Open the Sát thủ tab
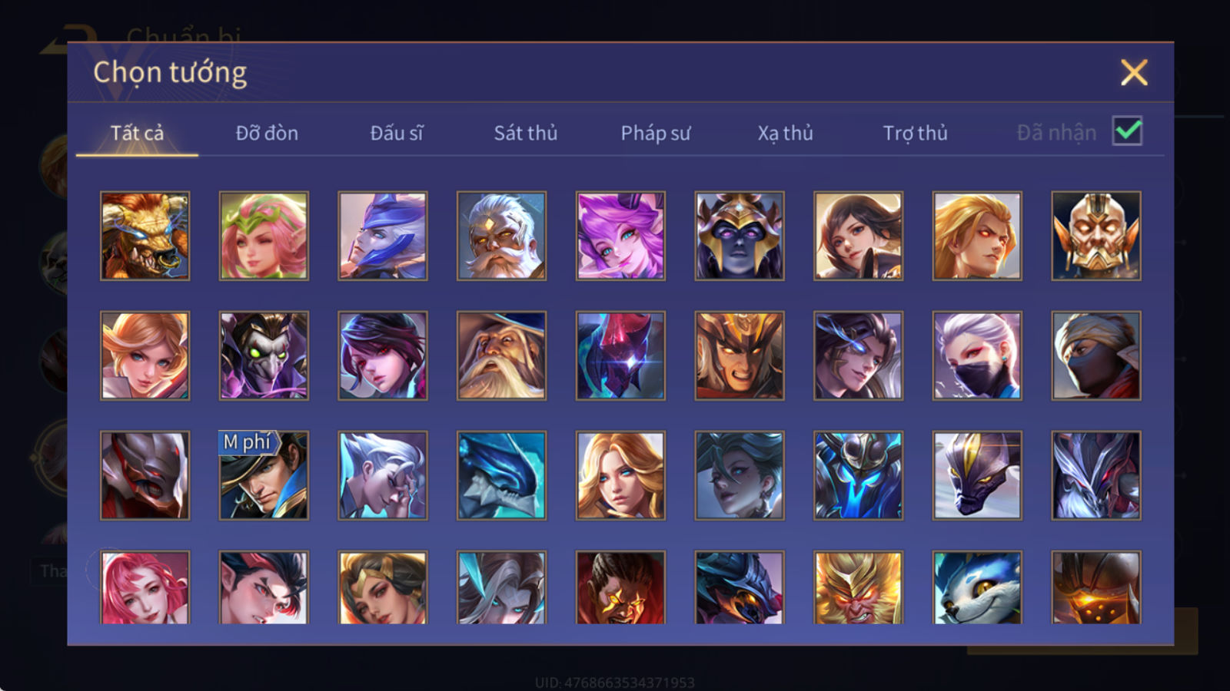 tap(525, 133)
